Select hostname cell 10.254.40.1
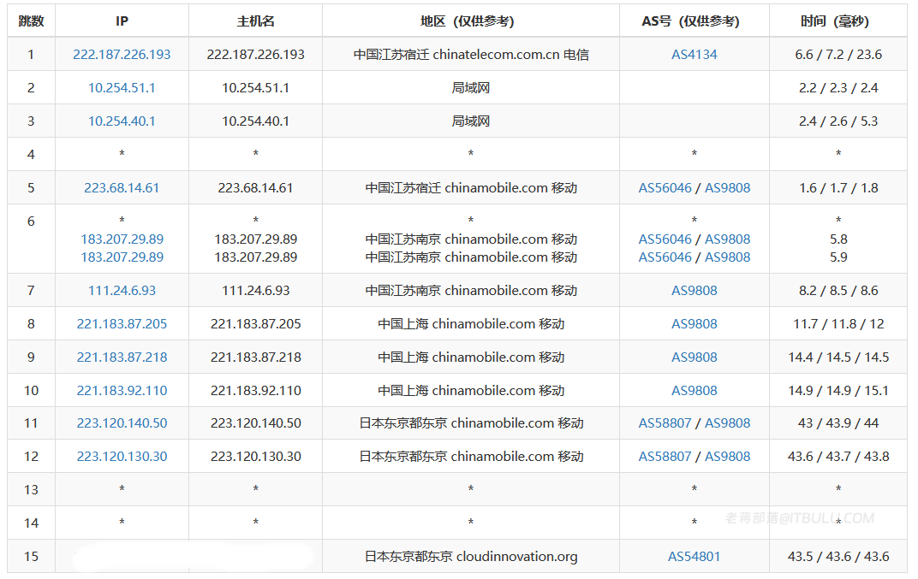Image resolution: width=918 pixels, height=579 pixels. (255, 121)
